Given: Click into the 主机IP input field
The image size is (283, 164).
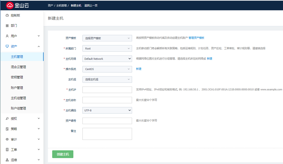Looking at the screenshot, I should click(107, 90).
